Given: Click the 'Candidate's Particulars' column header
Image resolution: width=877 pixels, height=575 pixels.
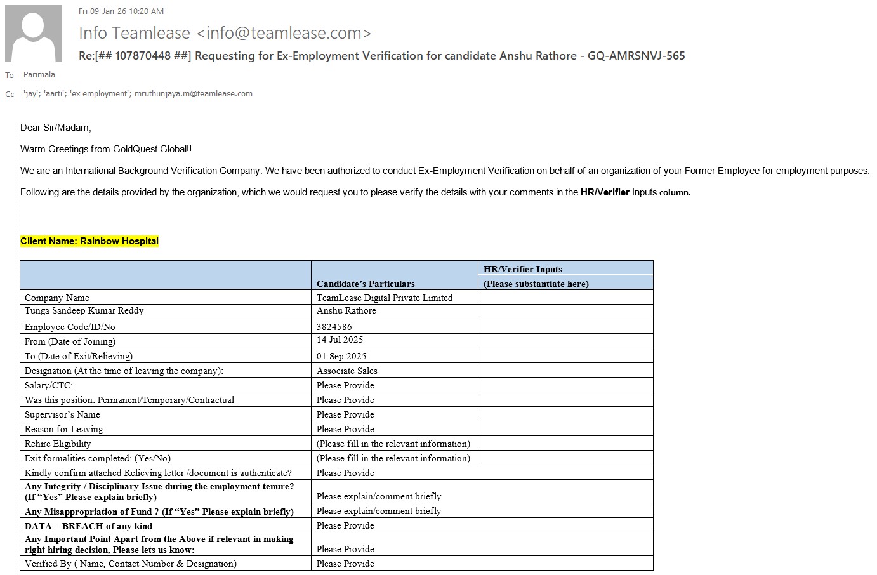Looking at the screenshot, I should pos(366,284).
